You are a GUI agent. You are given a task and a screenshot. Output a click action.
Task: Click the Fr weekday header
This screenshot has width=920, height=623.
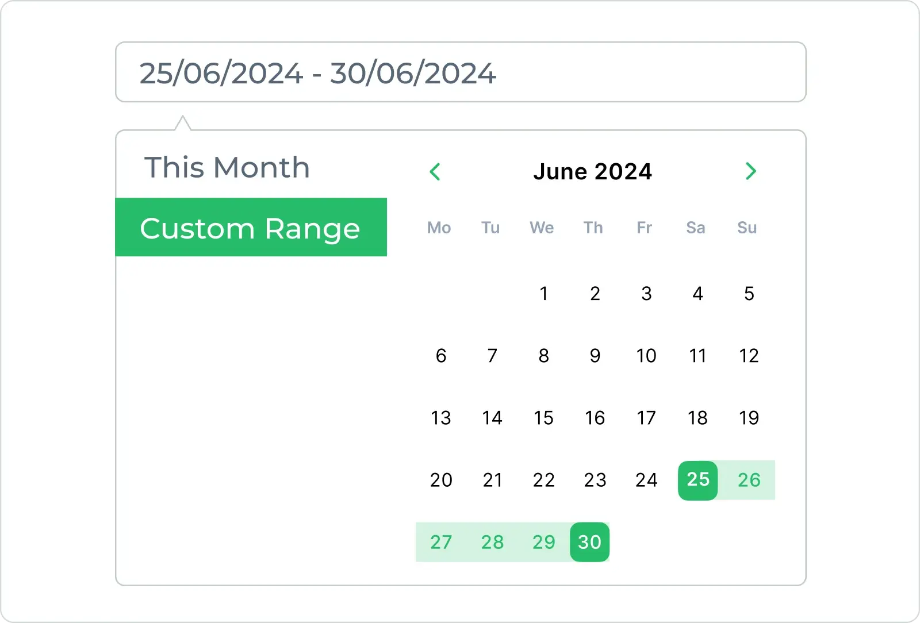(x=644, y=228)
